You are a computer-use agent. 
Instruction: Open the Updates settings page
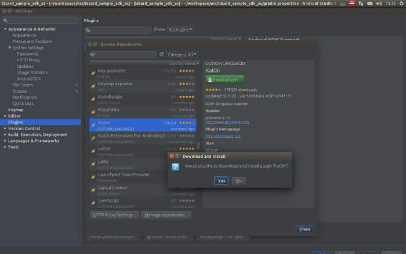[x=25, y=66]
